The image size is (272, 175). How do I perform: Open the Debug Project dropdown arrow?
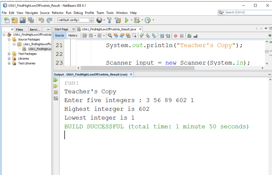pyautogui.click(x=142, y=20)
